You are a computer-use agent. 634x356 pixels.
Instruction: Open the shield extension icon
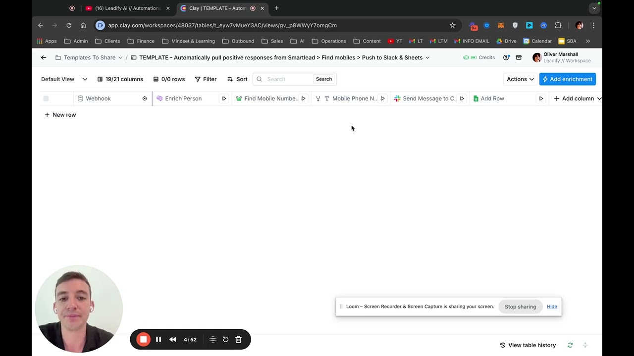[x=515, y=25]
